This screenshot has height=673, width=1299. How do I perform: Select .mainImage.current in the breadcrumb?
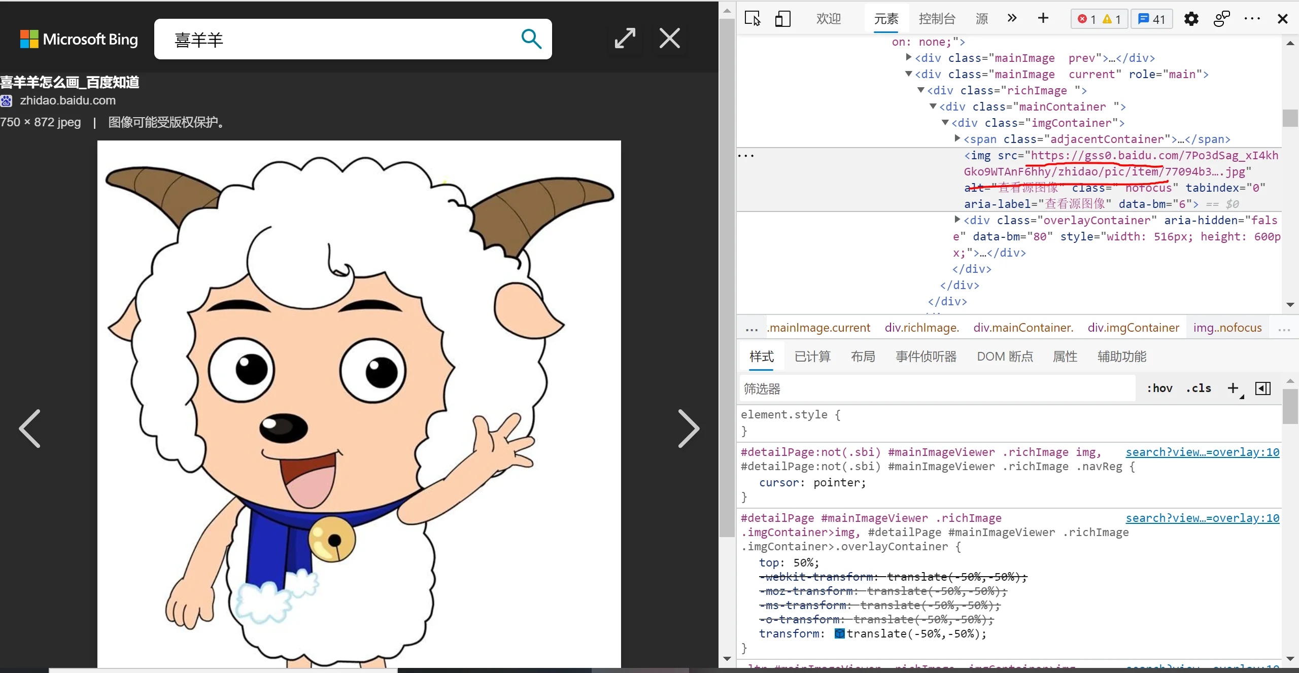click(x=819, y=328)
